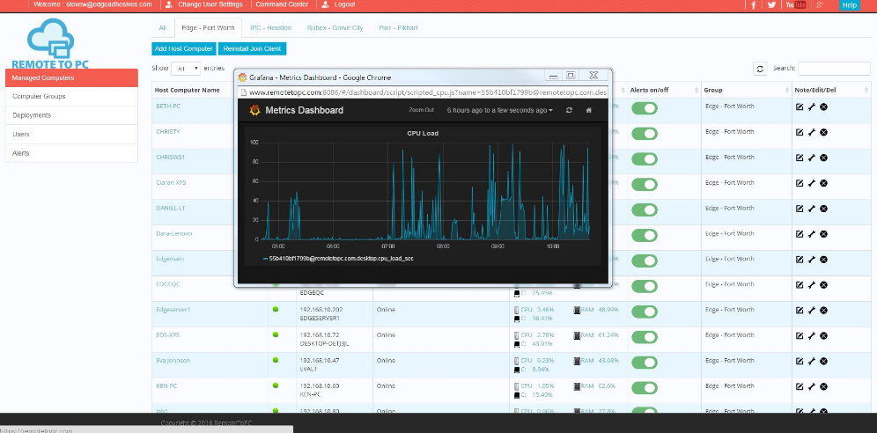The width and height of the screenshot is (877, 433).
Task: Switch to the IPC - Houston tab
Action: 270,28
